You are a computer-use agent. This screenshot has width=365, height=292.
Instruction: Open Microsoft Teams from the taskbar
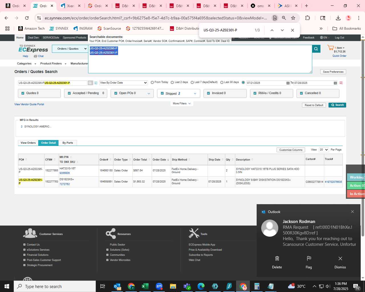[187, 286]
